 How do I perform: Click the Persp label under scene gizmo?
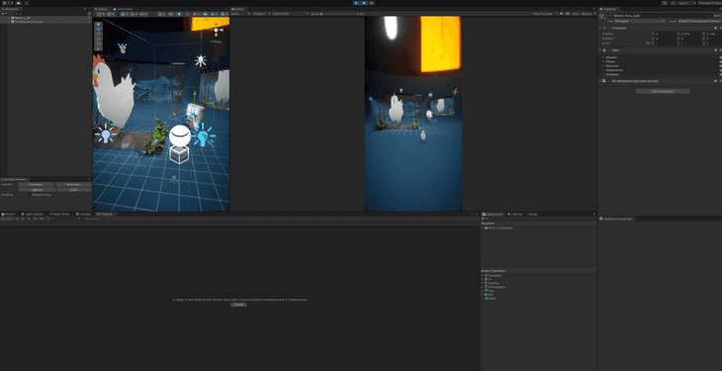coord(216,42)
